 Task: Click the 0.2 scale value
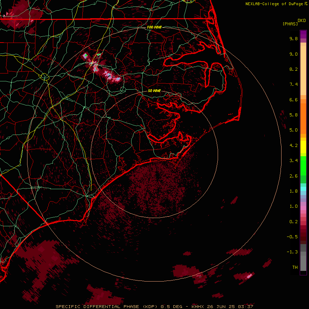[294, 222]
